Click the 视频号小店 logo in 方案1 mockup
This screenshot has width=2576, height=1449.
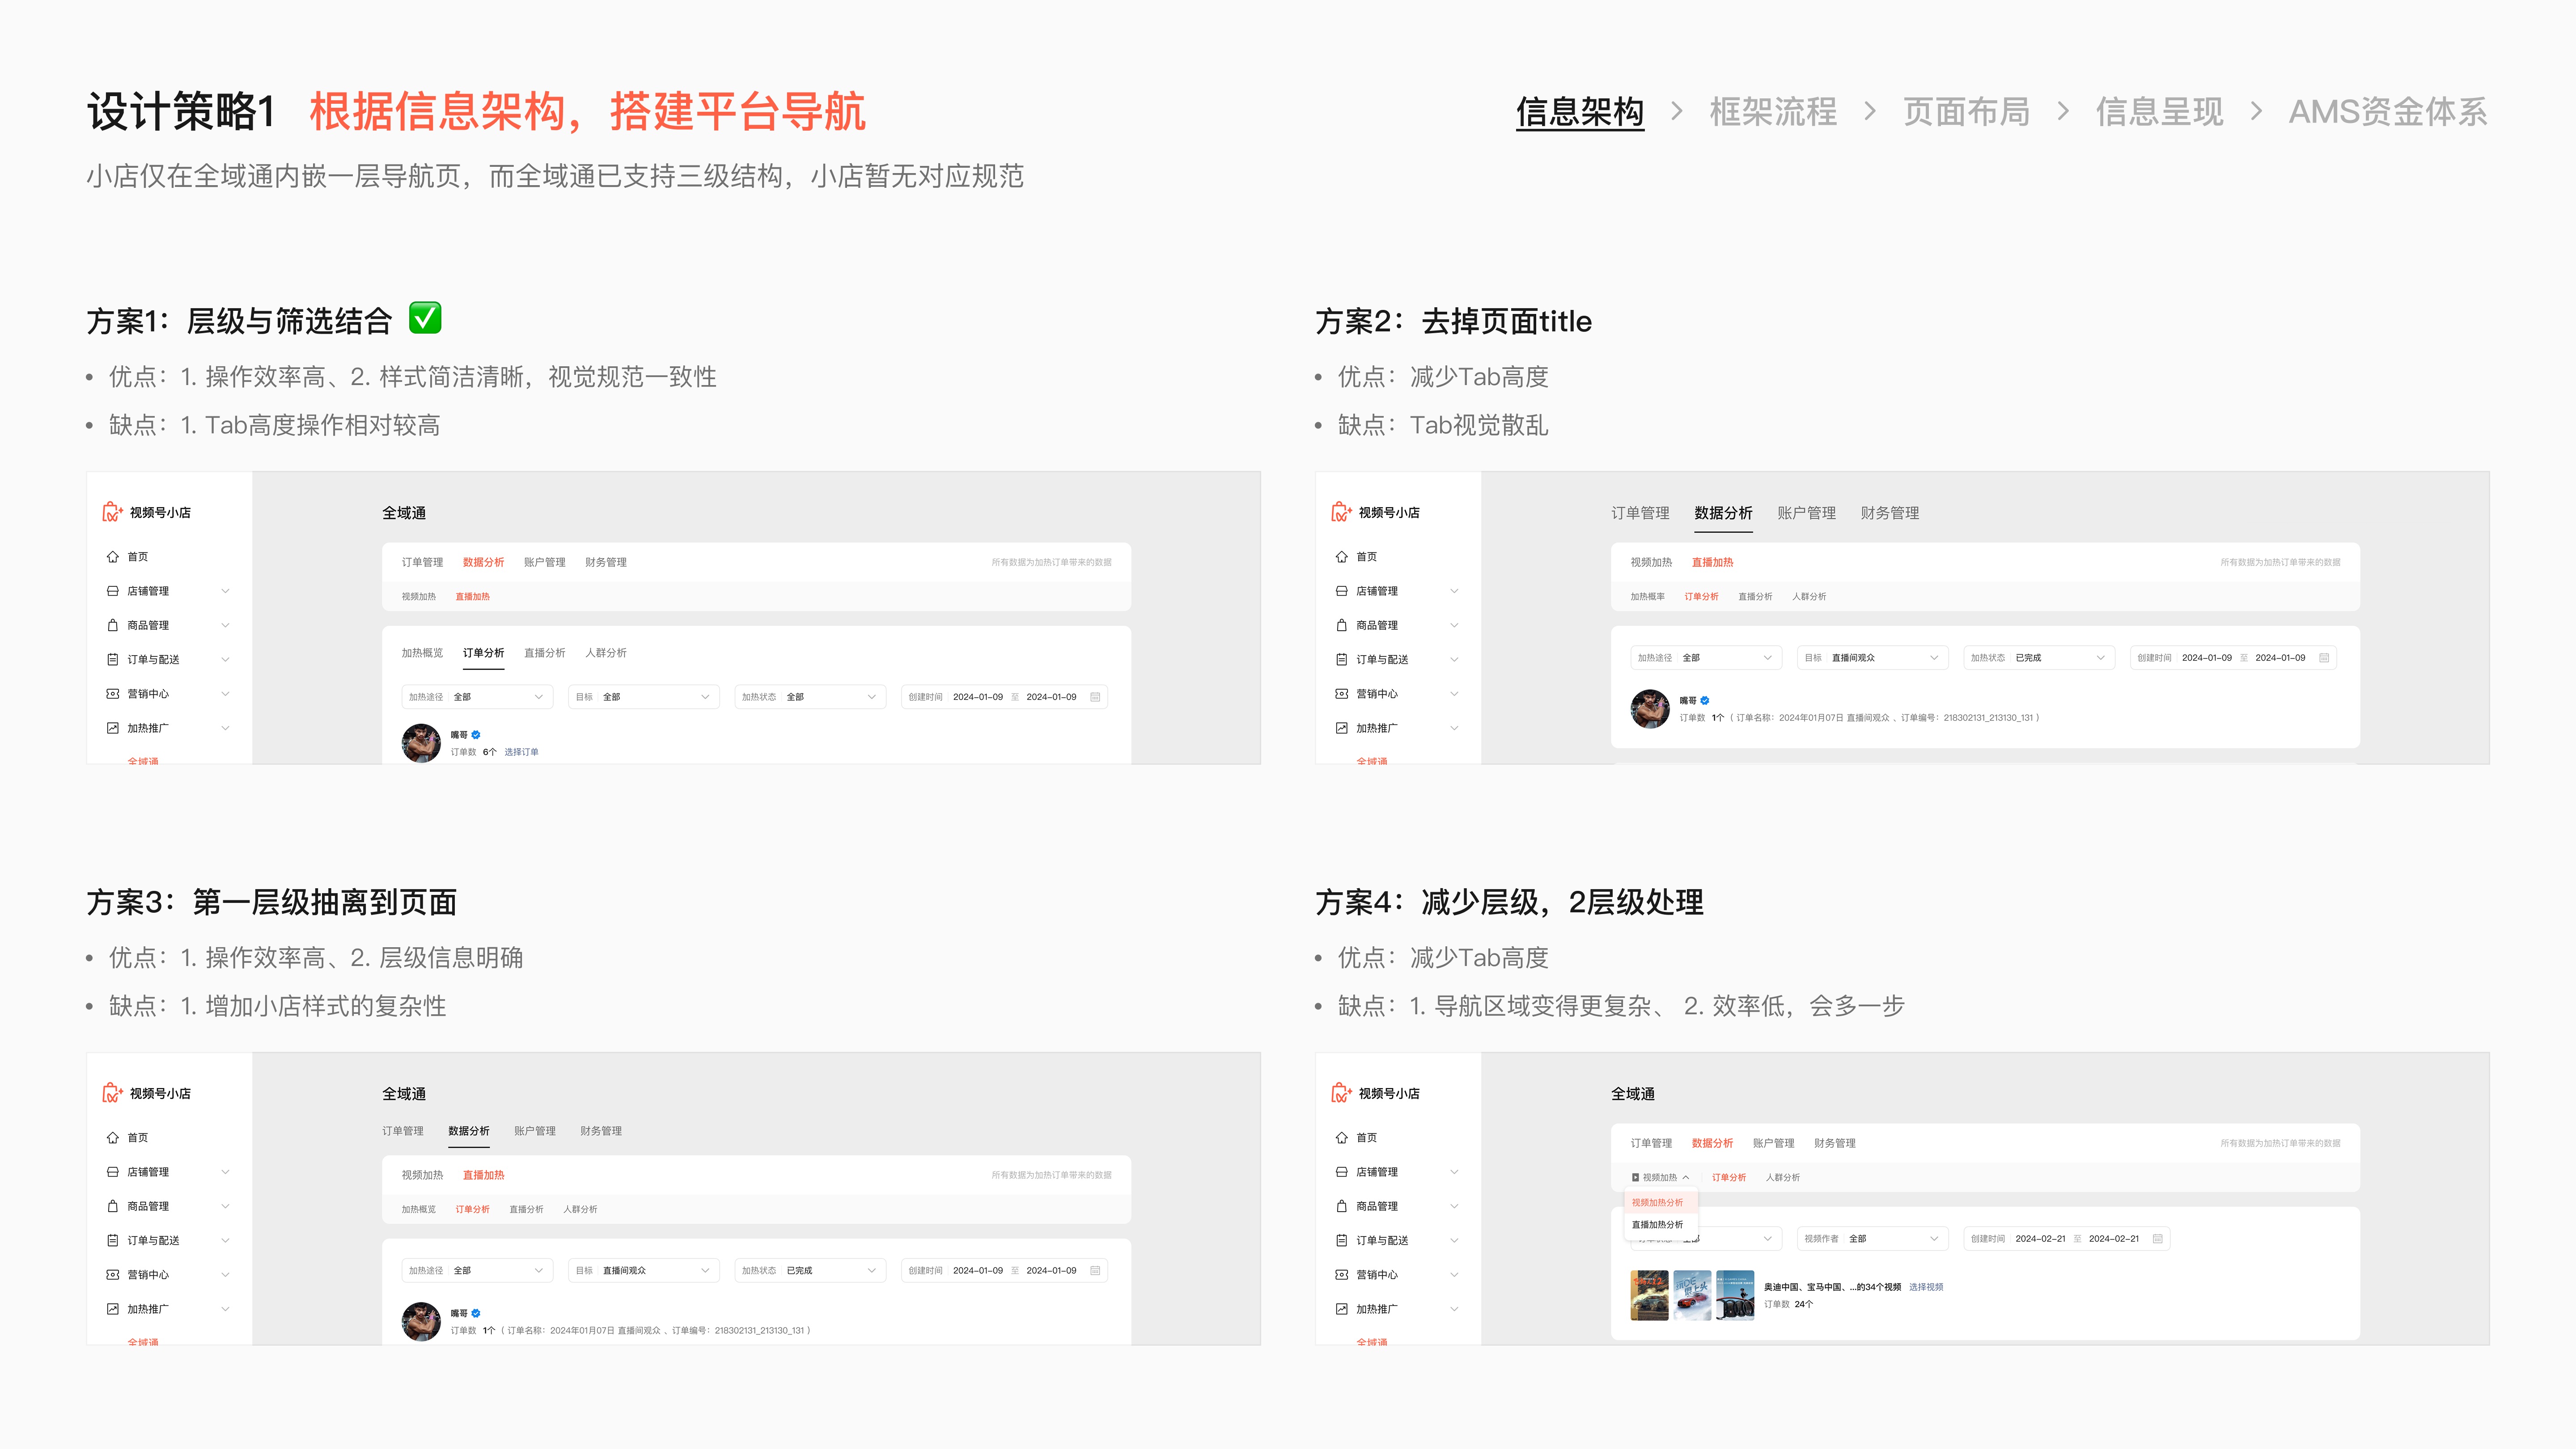pos(112,512)
